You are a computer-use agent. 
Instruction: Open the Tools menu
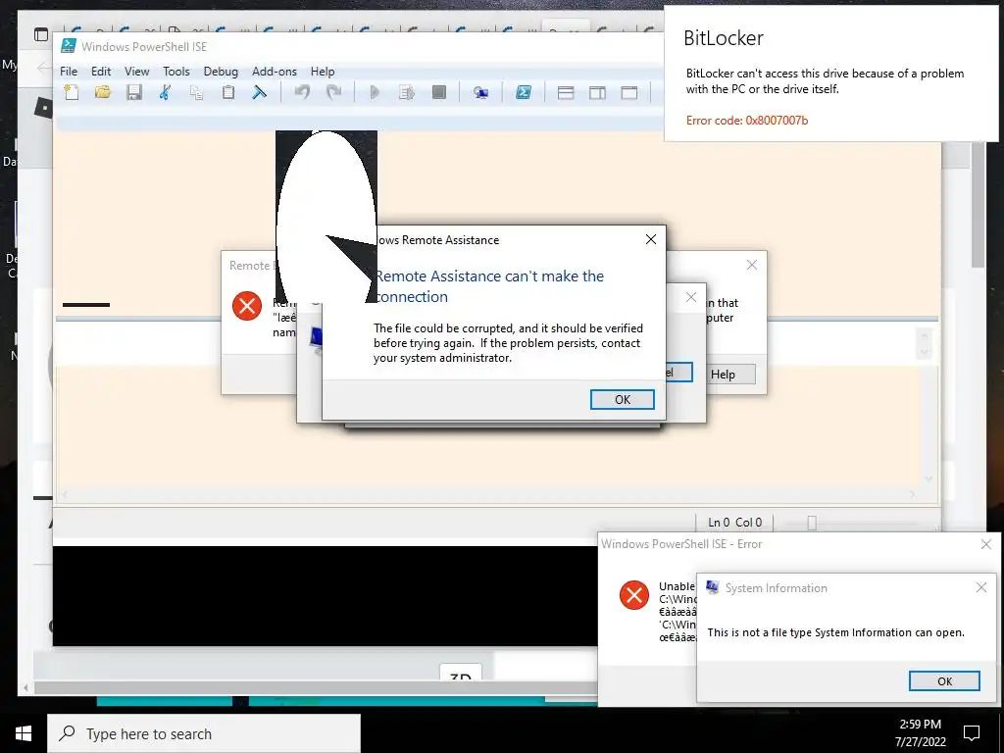tap(176, 71)
